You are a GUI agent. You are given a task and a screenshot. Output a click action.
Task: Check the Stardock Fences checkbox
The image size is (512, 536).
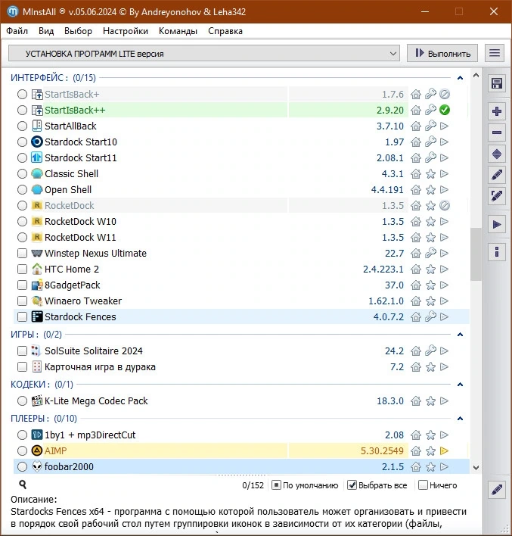[22, 317]
